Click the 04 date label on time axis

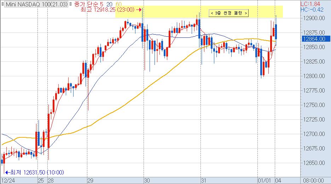[278, 180]
